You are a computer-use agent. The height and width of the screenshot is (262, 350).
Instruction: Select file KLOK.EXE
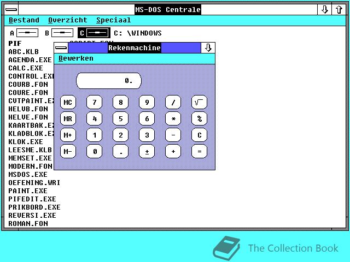point(26,142)
